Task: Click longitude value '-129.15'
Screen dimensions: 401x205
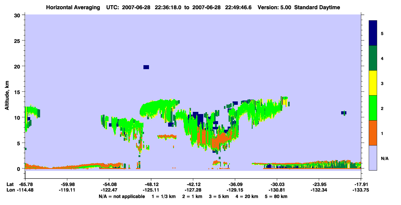Action: pos(235,190)
